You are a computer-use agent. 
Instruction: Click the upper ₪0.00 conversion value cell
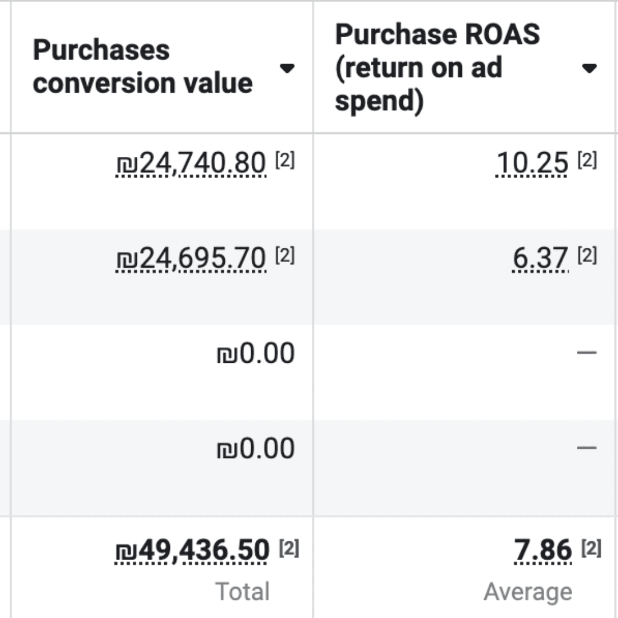(256, 353)
